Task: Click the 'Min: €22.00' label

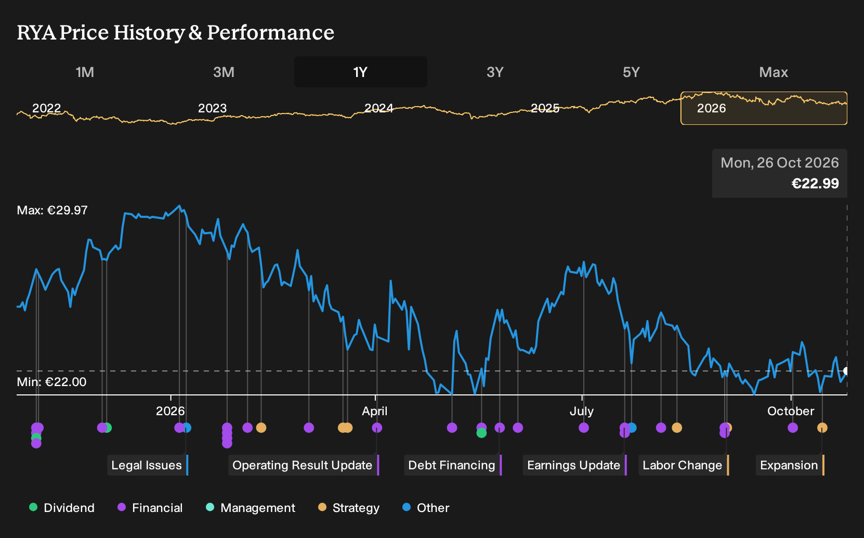Action: coord(51,382)
